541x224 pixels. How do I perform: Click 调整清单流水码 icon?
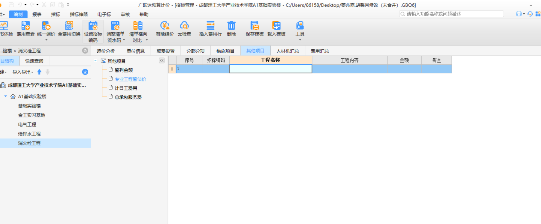[x=115, y=26]
